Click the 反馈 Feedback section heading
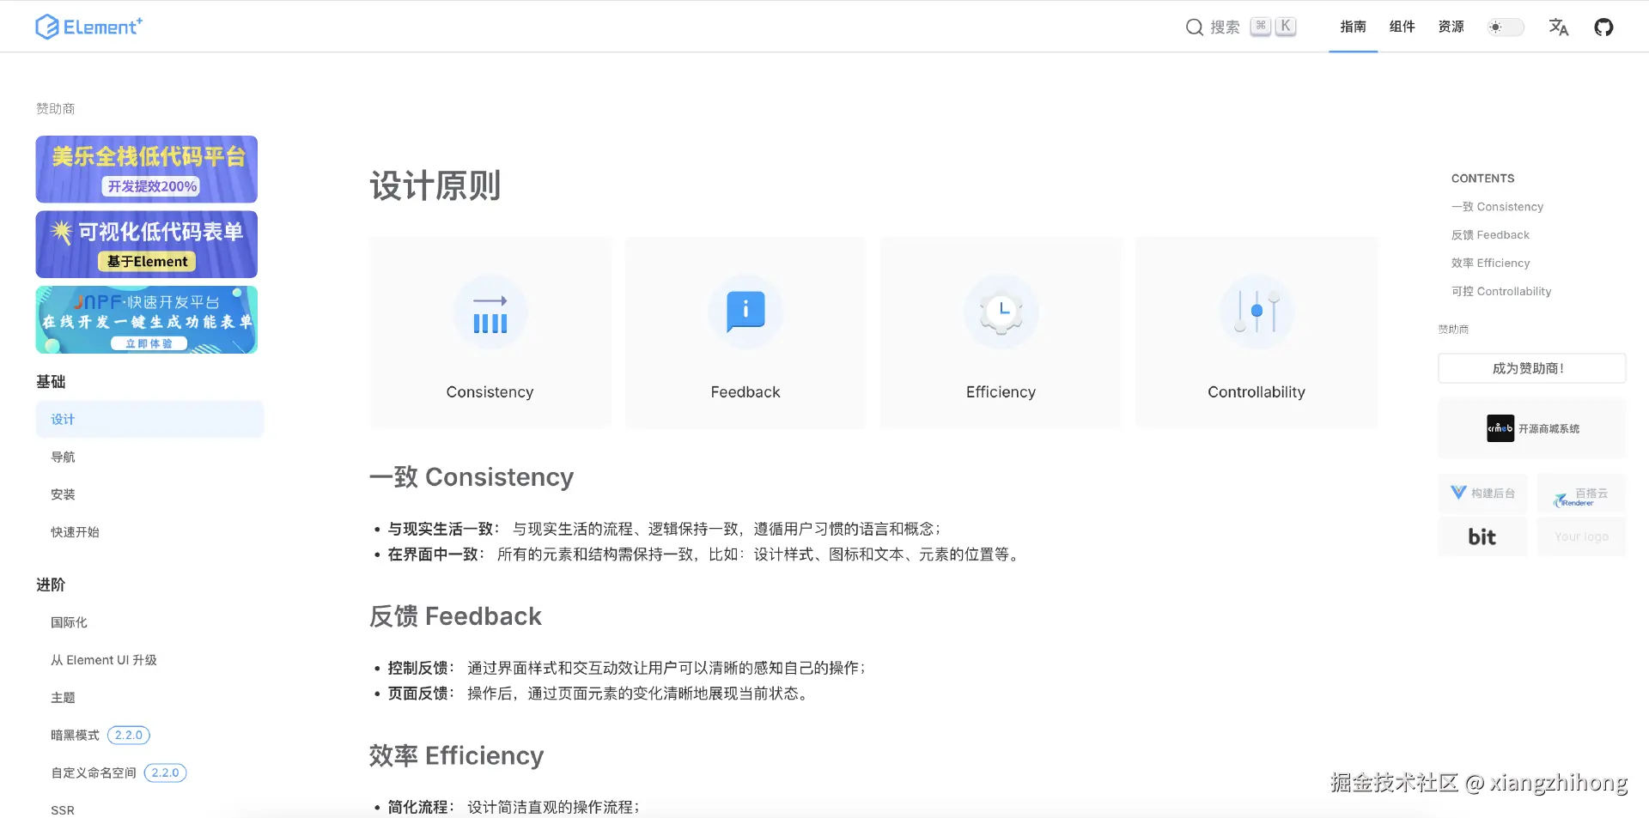 (x=455, y=616)
